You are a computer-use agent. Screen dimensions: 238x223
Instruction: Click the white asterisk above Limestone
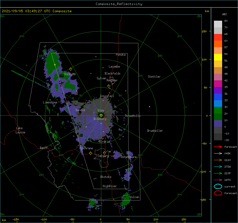tap(50, 100)
